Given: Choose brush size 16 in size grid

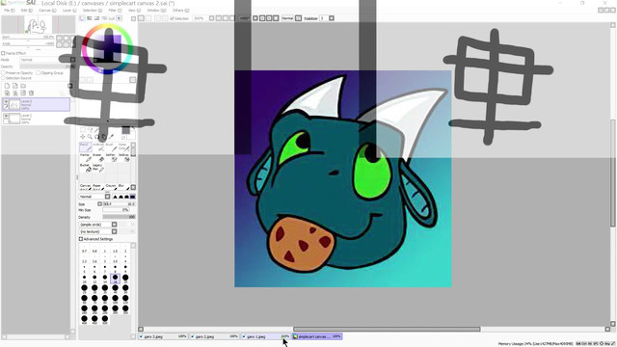Looking at the screenshot, I should coord(115,279).
